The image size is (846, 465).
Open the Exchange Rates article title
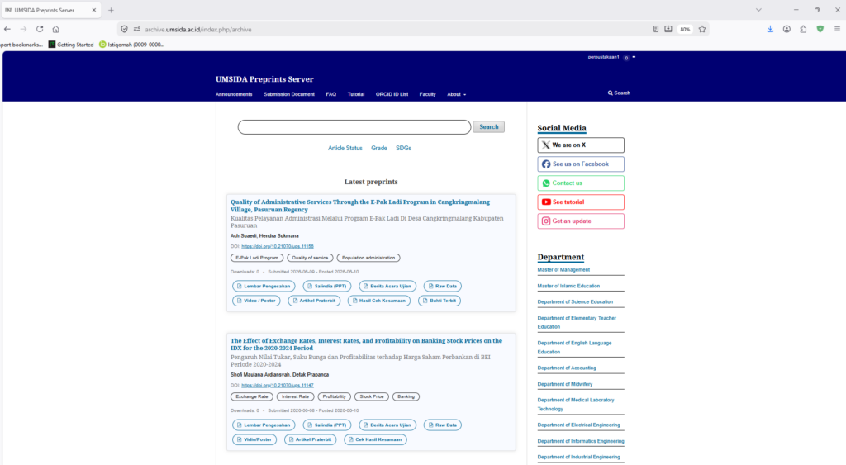tap(366, 344)
